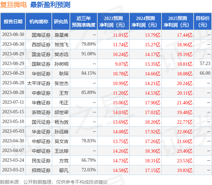This screenshot has width=212, height=185.
Task: Click report date 2023-04-30
Action: (13, 141)
